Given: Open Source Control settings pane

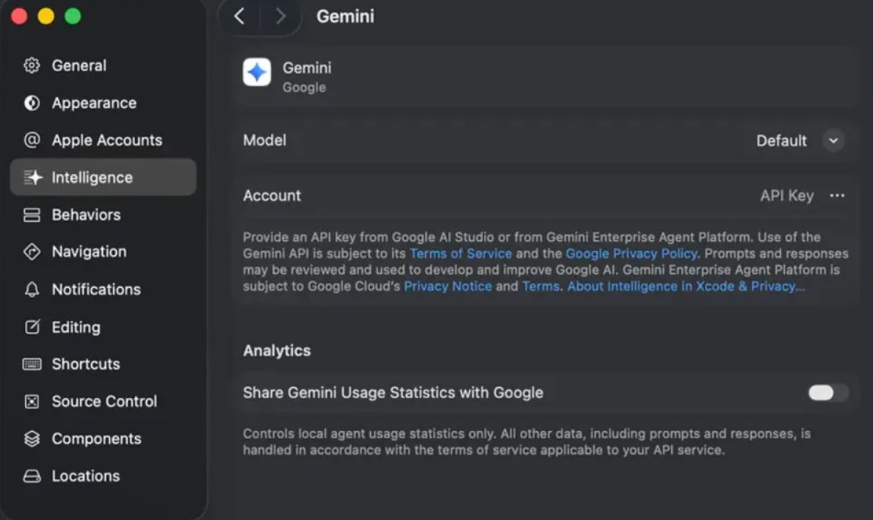Looking at the screenshot, I should (103, 402).
